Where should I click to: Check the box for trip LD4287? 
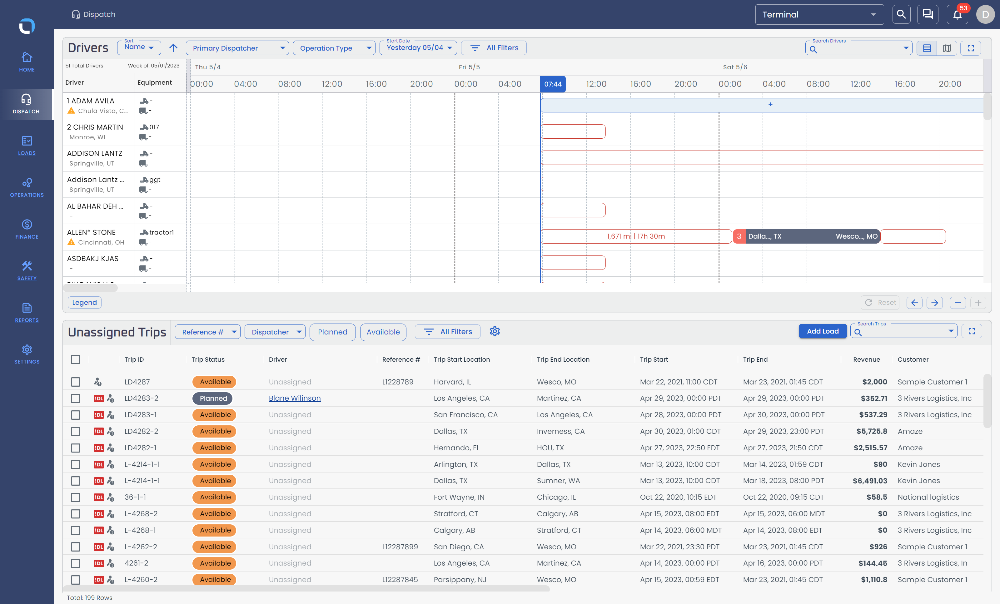click(76, 382)
